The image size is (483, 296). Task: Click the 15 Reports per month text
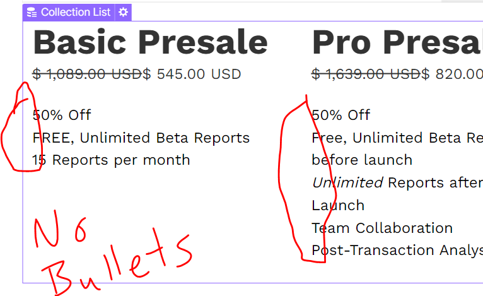coord(111,160)
